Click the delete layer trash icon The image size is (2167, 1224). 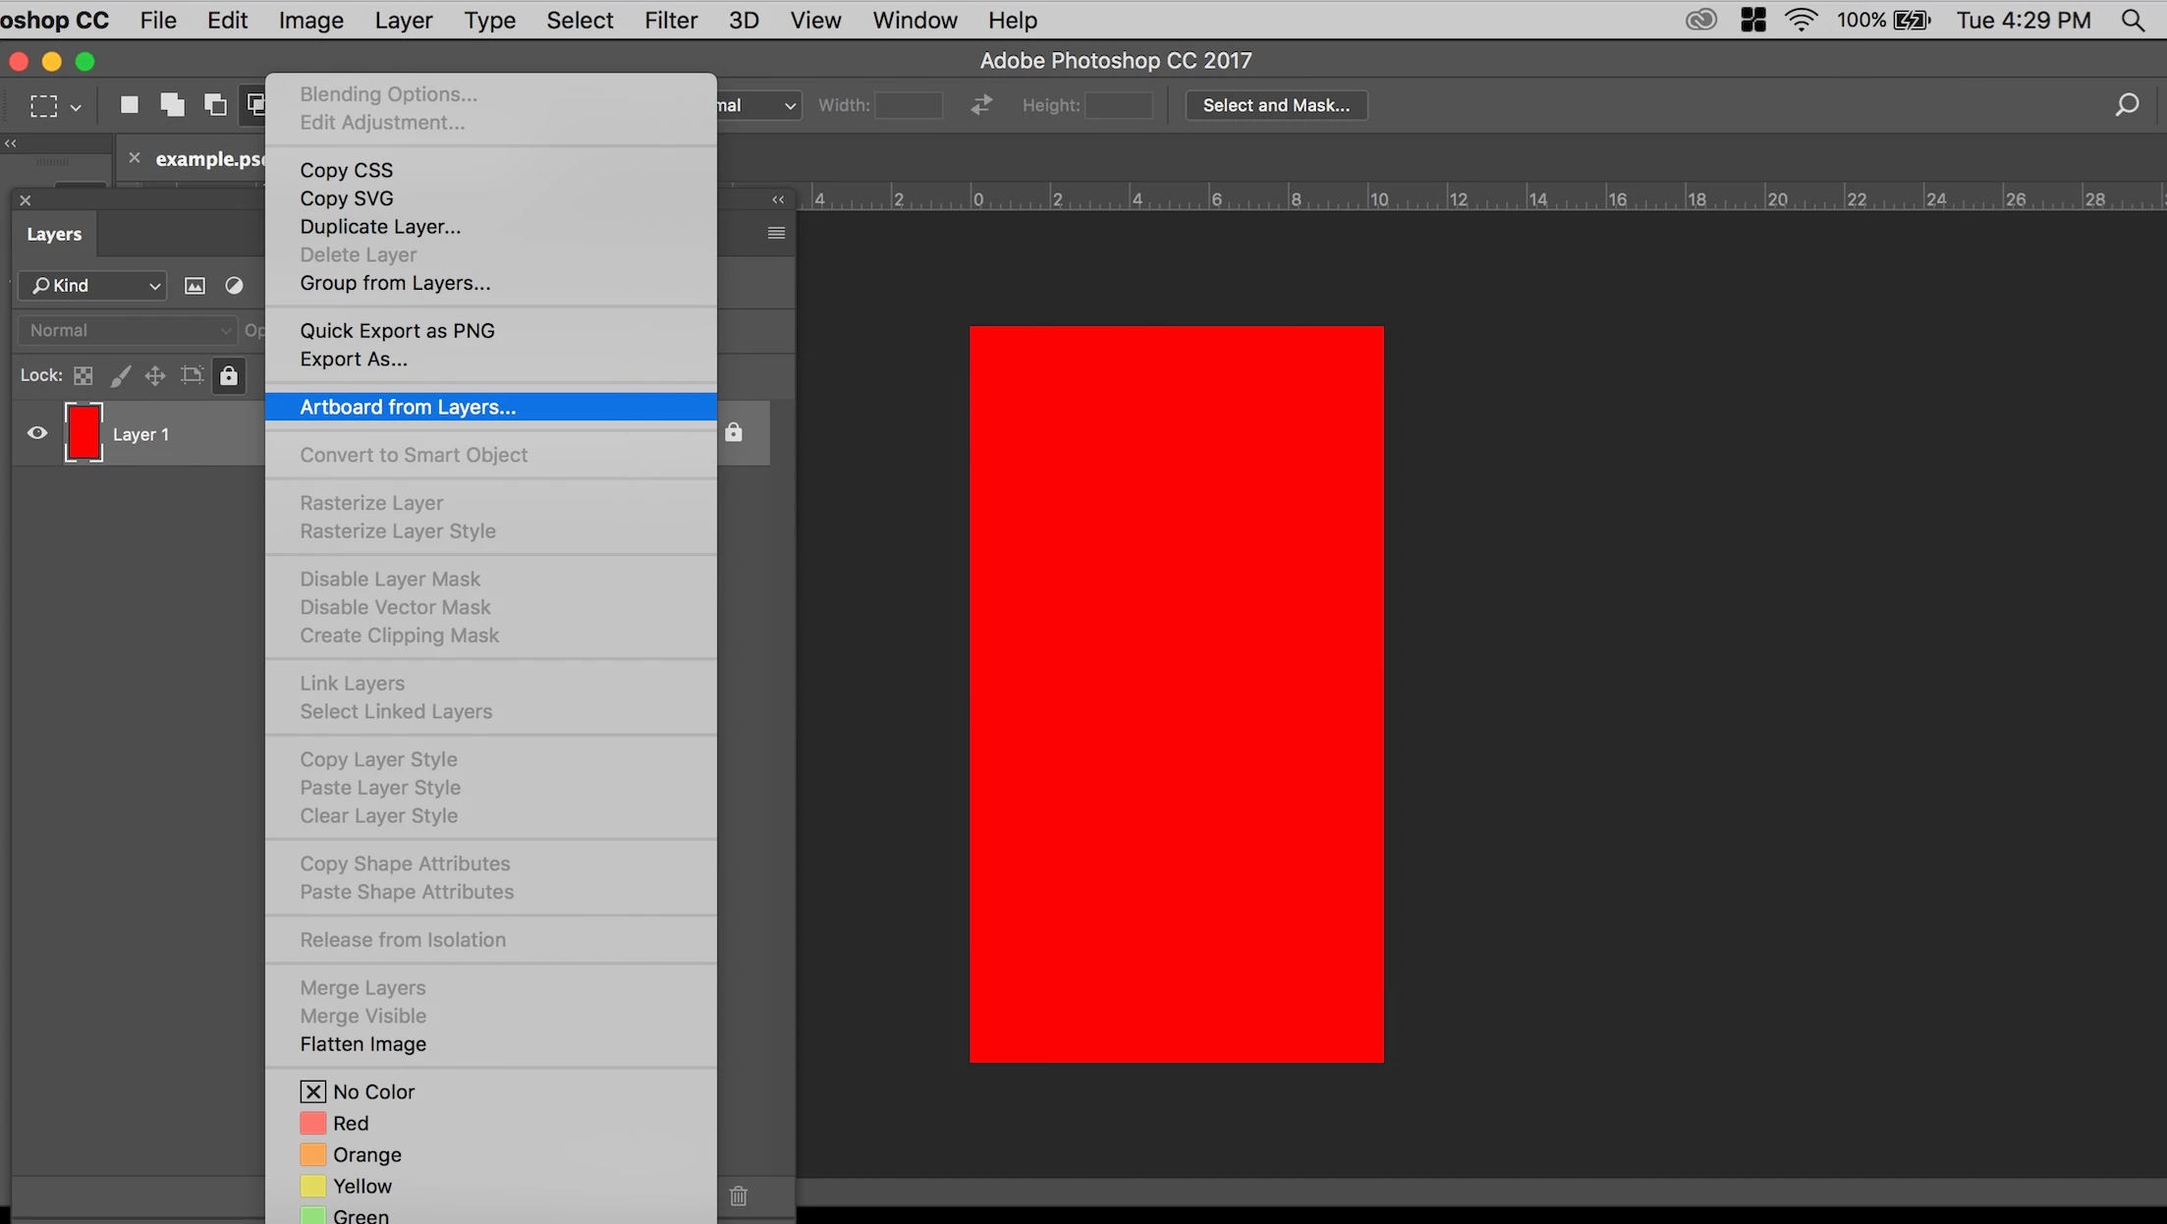click(x=739, y=1196)
